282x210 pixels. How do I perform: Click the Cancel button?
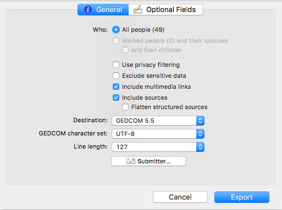click(180, 197)
